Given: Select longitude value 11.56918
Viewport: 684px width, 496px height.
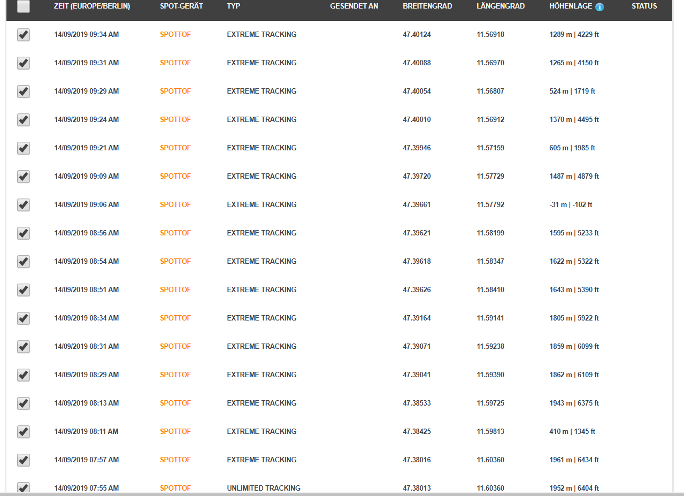Looking at the screenshot, I should click(x=490, y=35).
